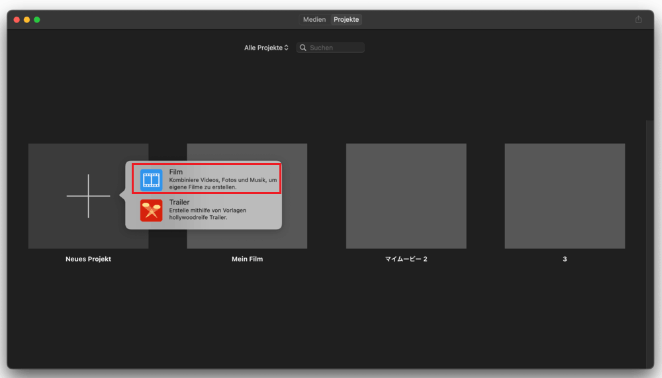Viewport: 662px width, 378px height.
Task: Maximize the window with the green button
Action: tap(36, 19)
